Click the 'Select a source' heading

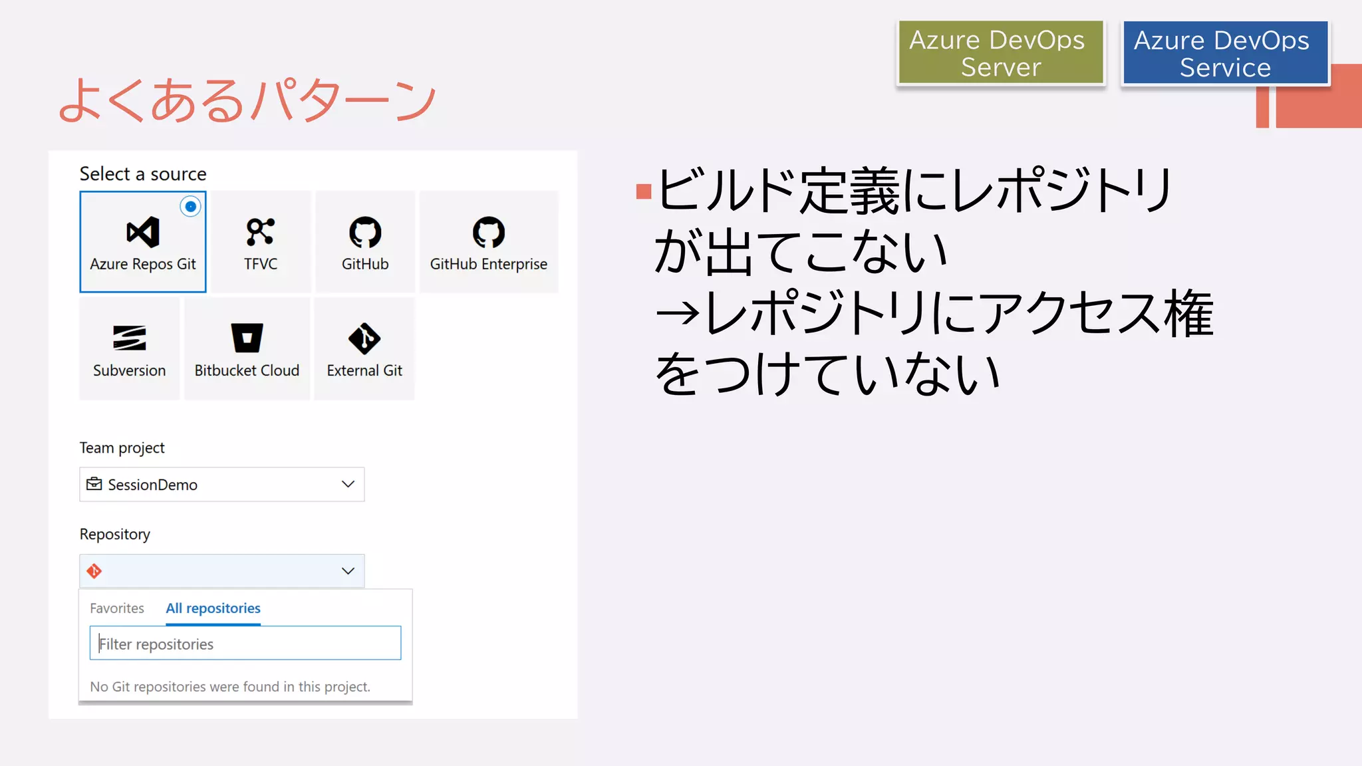click(143, 174)
